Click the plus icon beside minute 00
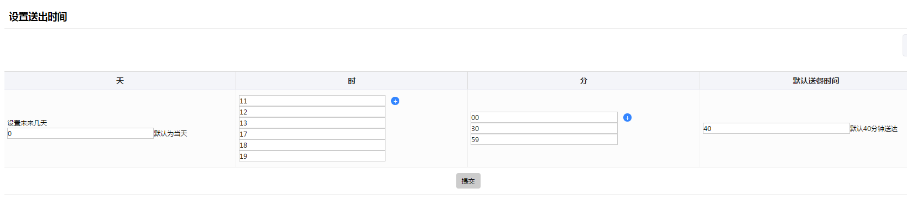907x209 pixels. click(x=627, y=117)
